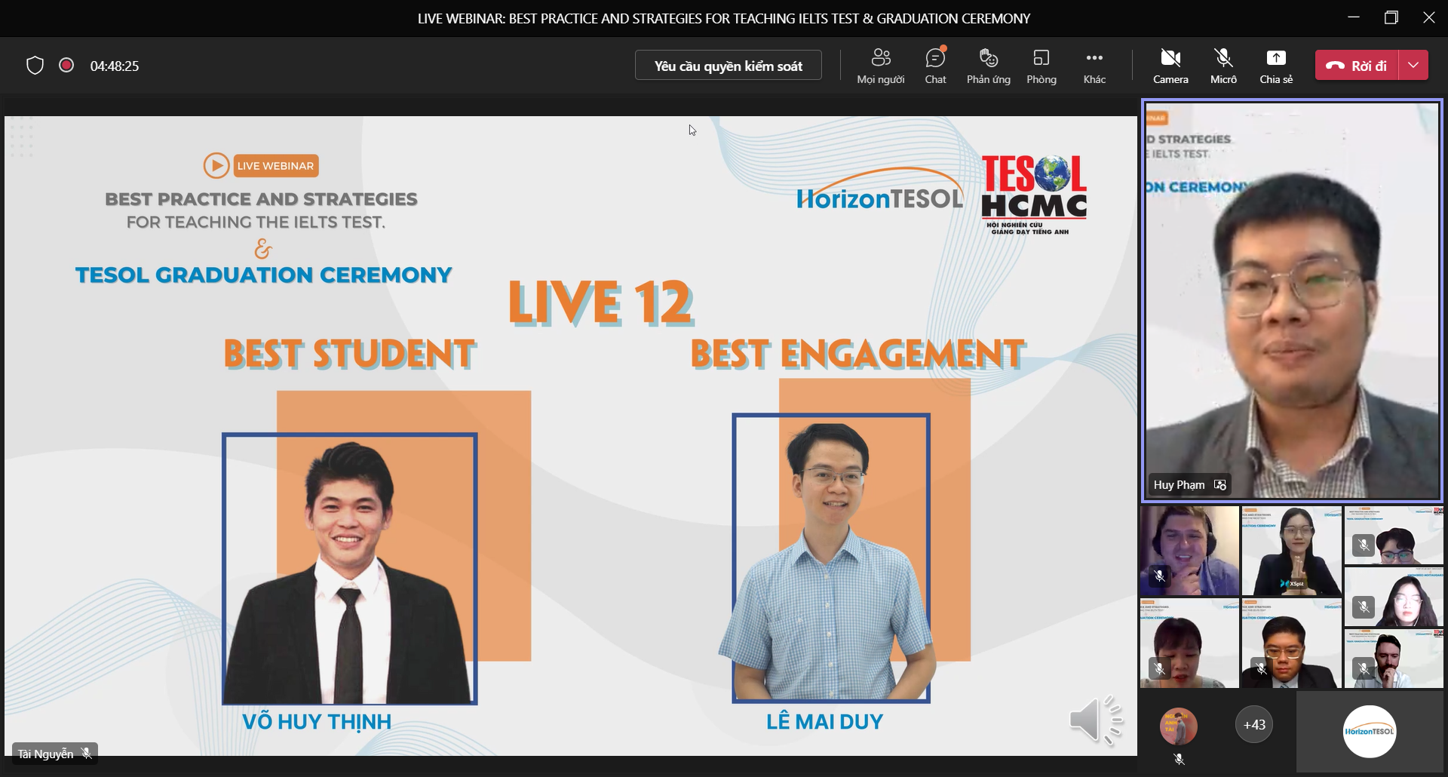
Task: Click the window title text
Action: (724, 18)
